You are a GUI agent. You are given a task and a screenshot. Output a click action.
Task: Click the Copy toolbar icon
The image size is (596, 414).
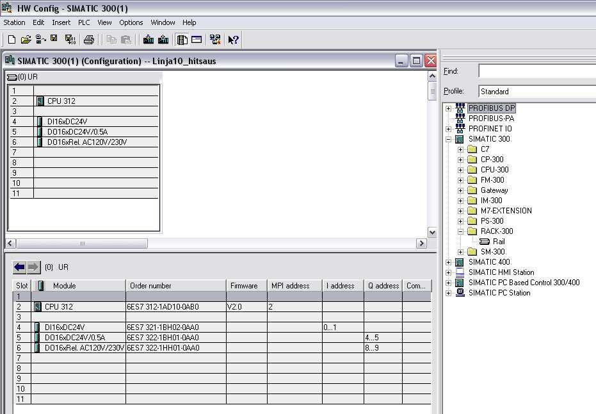point(111,40)
